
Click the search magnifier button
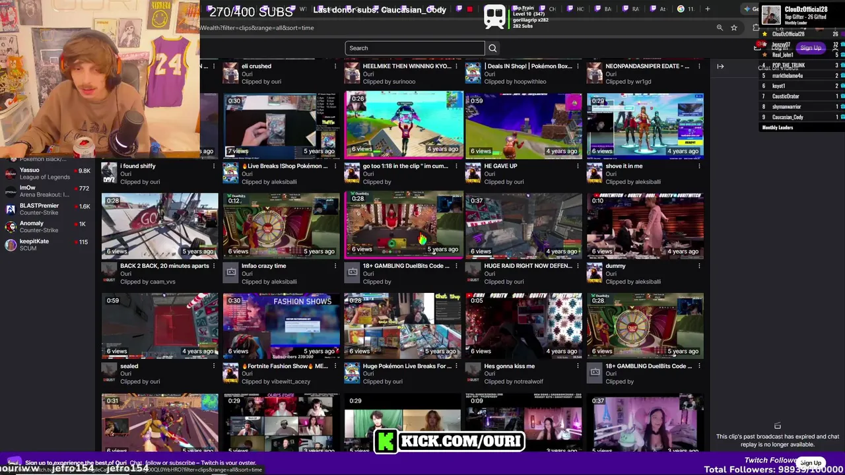point(492,48)
